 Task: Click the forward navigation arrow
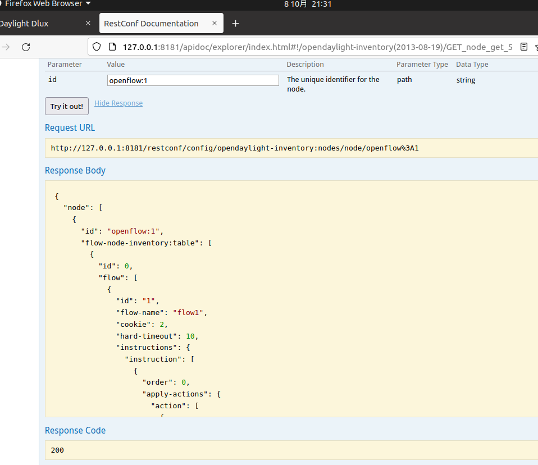(6, 47)
